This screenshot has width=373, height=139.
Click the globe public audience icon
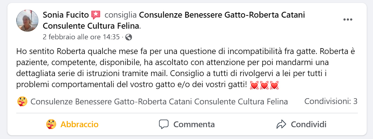coord(128,37)
